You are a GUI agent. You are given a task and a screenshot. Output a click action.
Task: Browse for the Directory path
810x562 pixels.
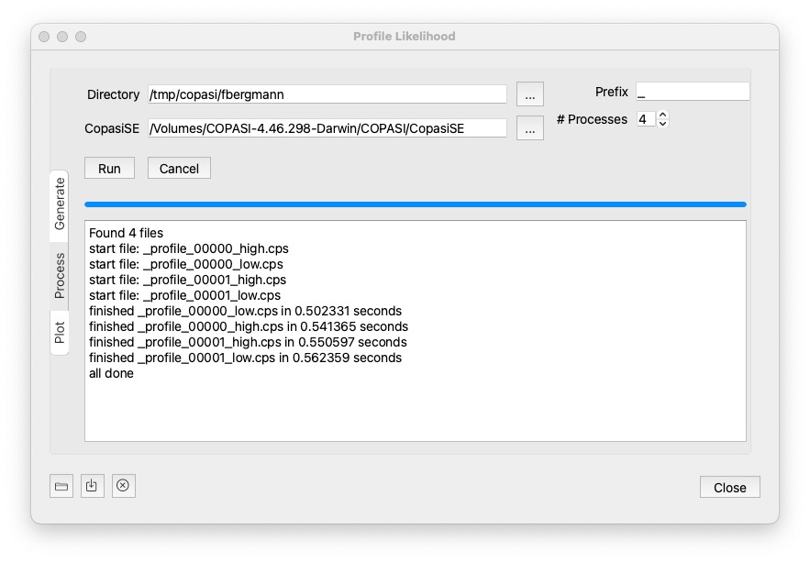click(x=529, y=94)
